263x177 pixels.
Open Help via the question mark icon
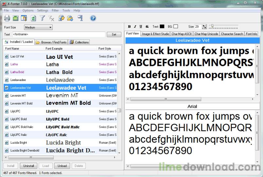(x=93, y=18)
